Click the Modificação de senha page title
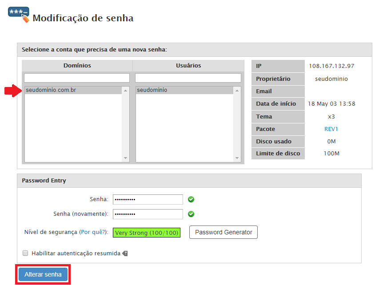This screenshot has height=285, width=375. pos(83,18)
